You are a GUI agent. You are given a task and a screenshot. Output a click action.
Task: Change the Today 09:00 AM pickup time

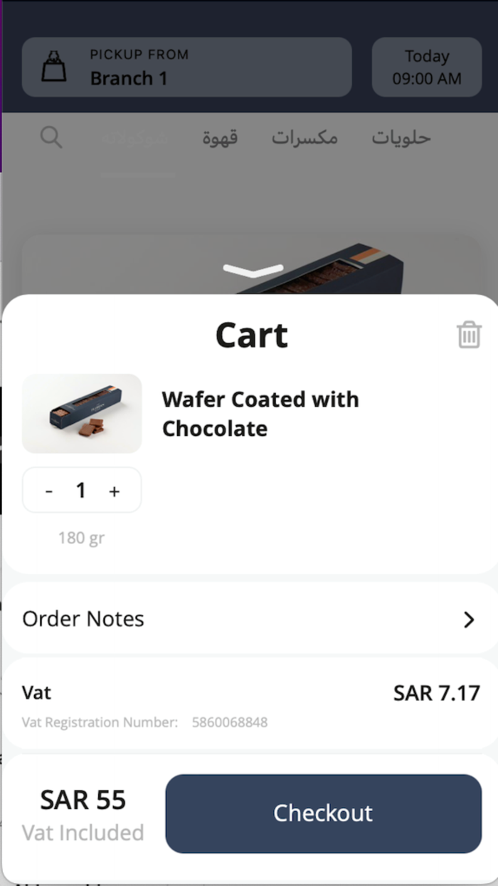[x=427, y=67]
